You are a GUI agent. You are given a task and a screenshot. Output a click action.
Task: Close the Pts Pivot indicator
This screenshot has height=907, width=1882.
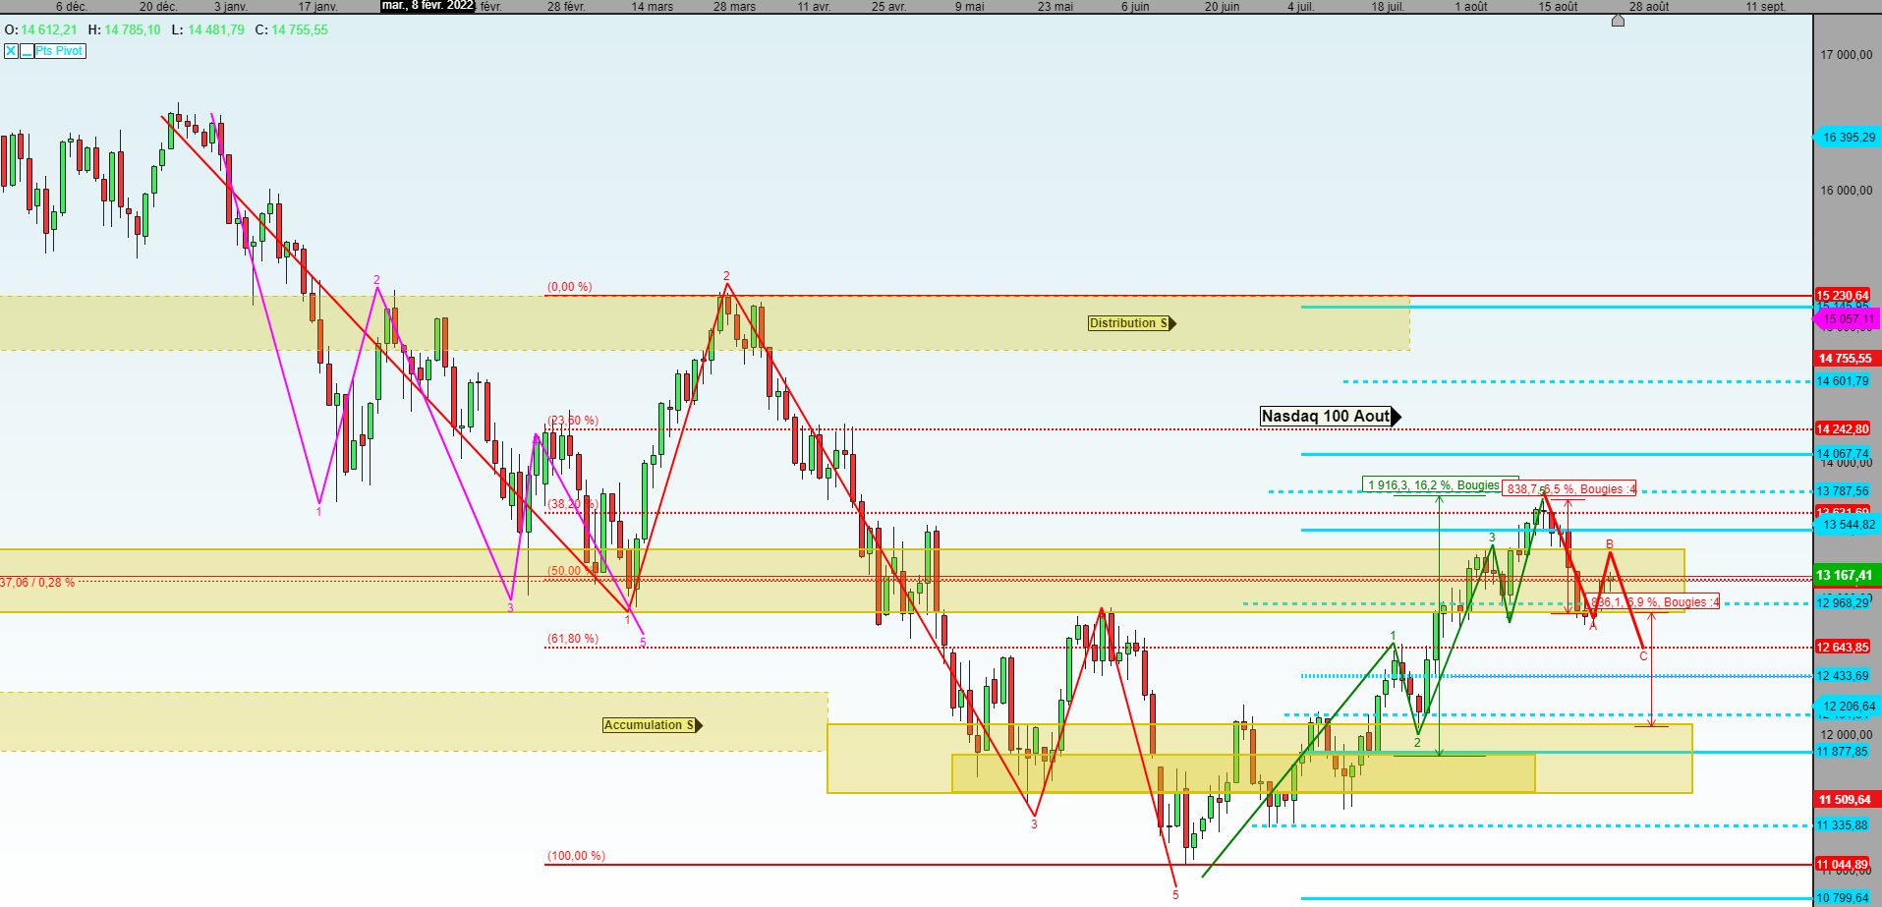[x=11, y=51]
